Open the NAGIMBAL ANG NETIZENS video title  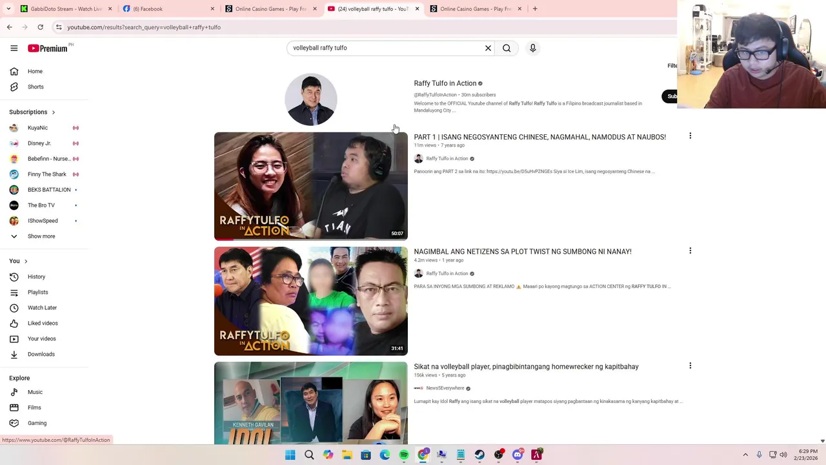[x=523, y=252]
